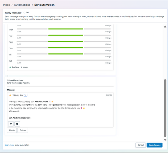
Task: Click the scroll up arrow
Action: 165,27
